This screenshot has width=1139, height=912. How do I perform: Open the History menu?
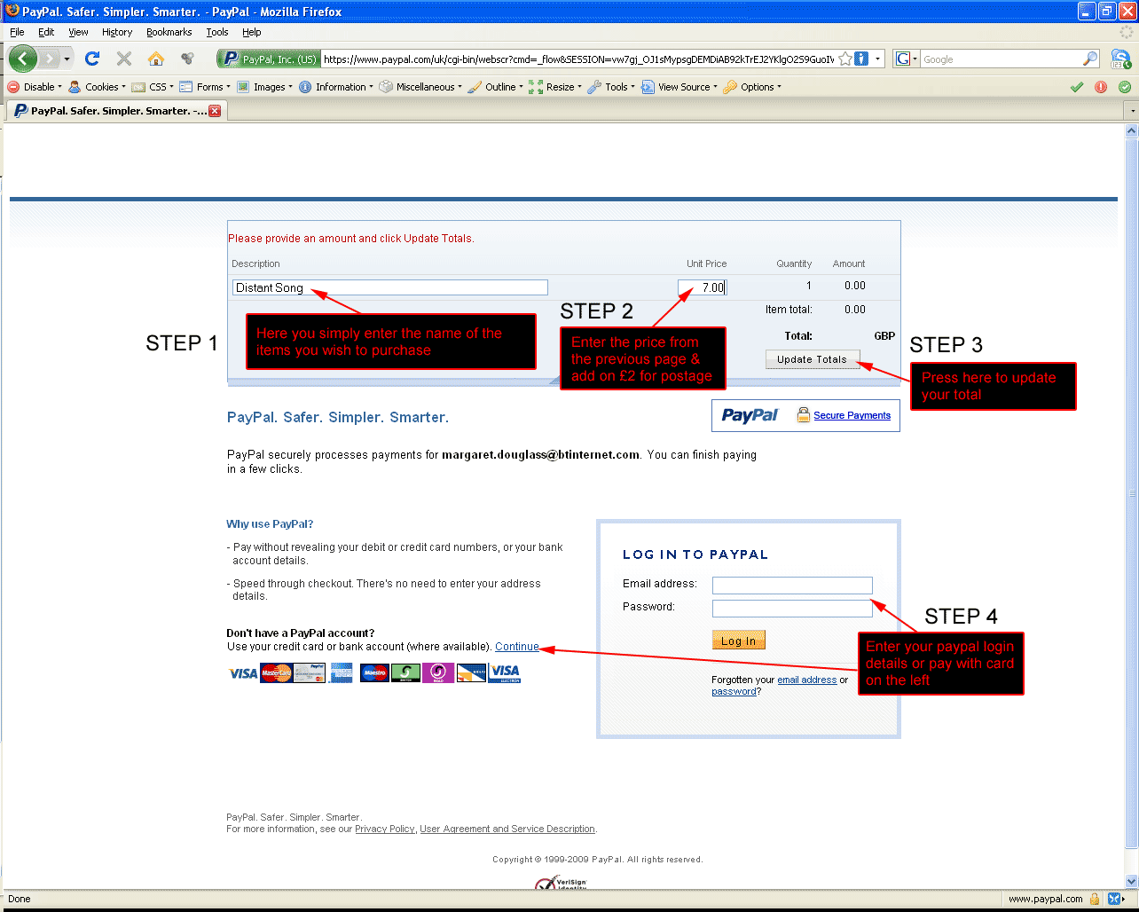coord(117,32)
